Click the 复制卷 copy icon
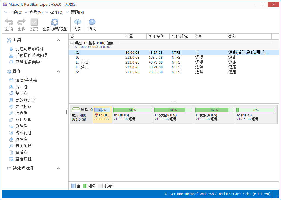The width and height of the screenshot is (281, 200). (11, 93)
